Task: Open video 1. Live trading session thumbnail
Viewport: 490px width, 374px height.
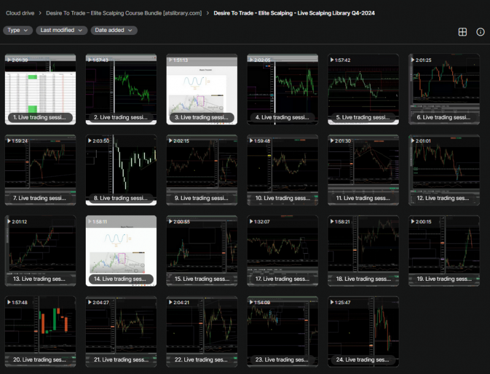Action: pos(40,90)
